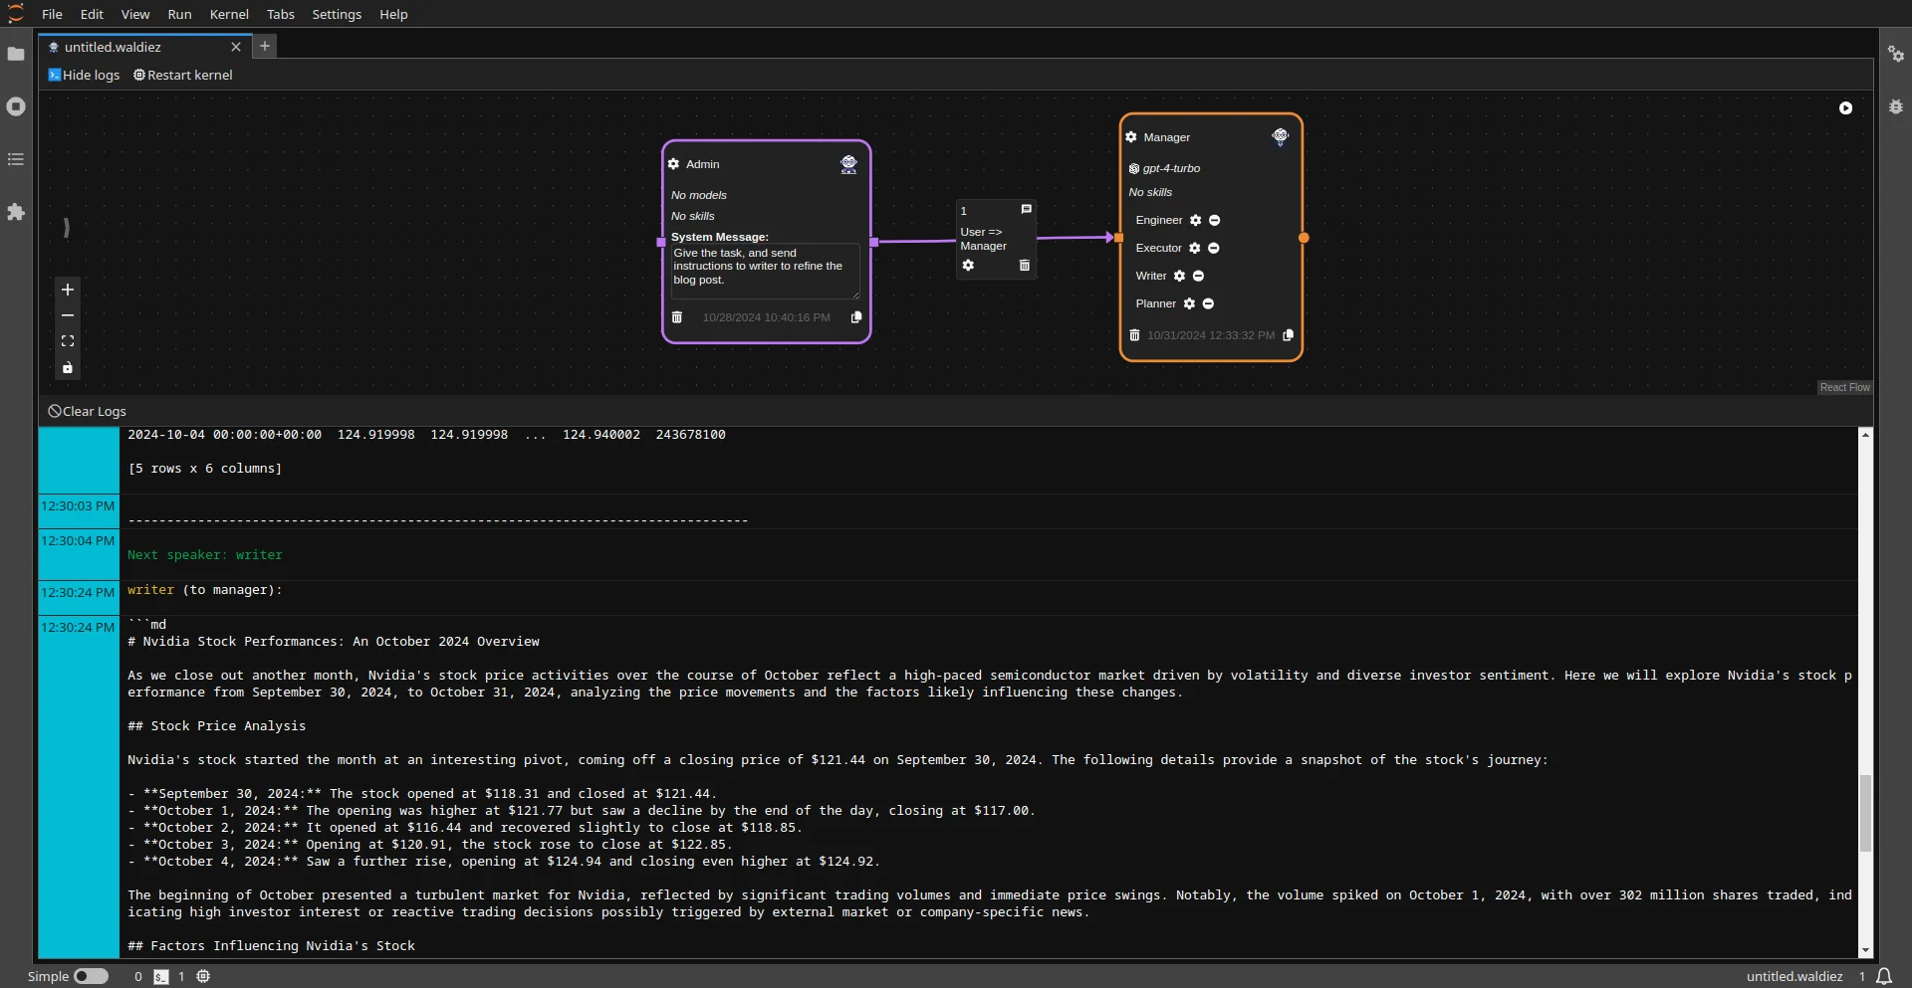Open the View menu
Screen dimensions: 1912x988
(x=135, y=14)
